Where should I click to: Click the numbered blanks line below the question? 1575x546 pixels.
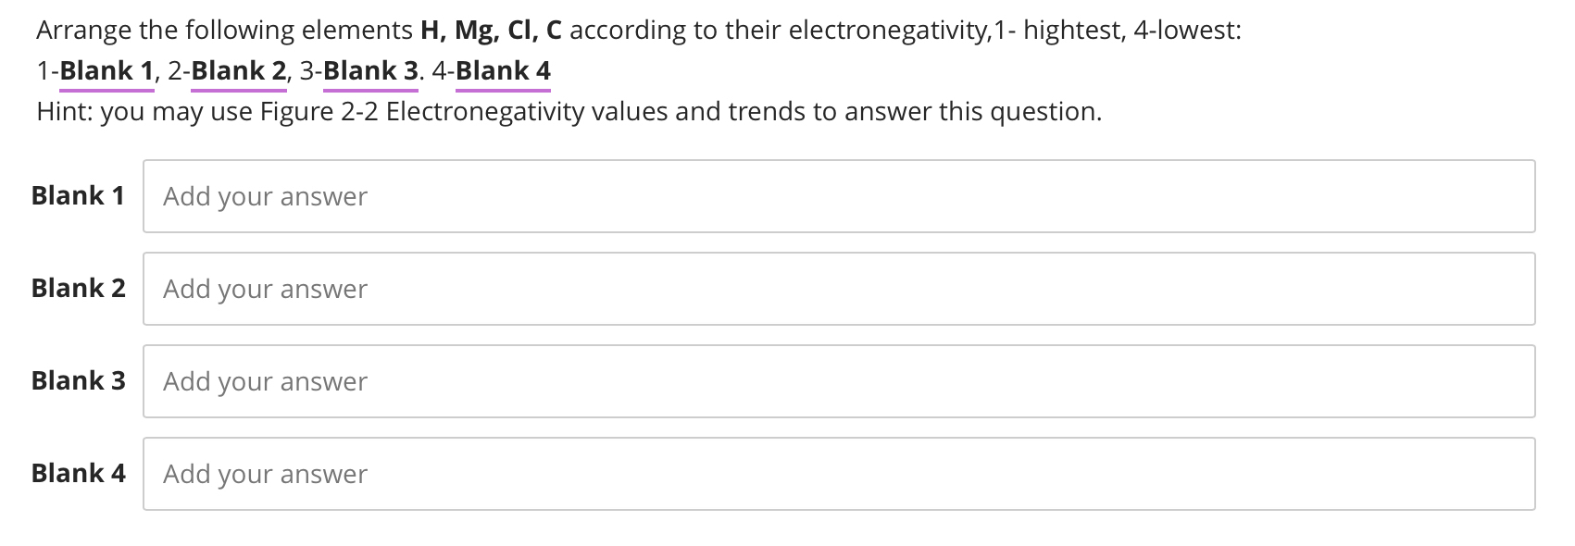[294, 69]
